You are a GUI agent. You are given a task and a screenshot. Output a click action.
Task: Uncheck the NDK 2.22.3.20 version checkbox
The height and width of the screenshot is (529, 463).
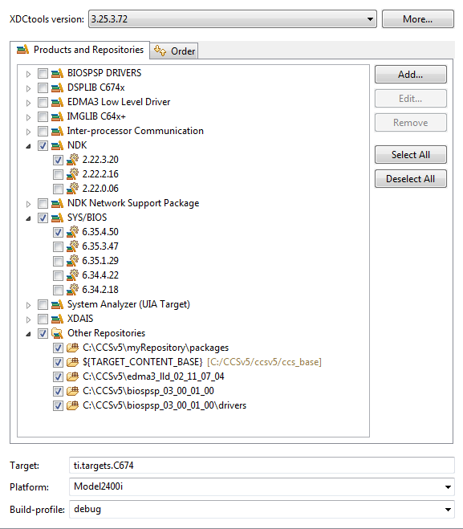click(58, 160)
